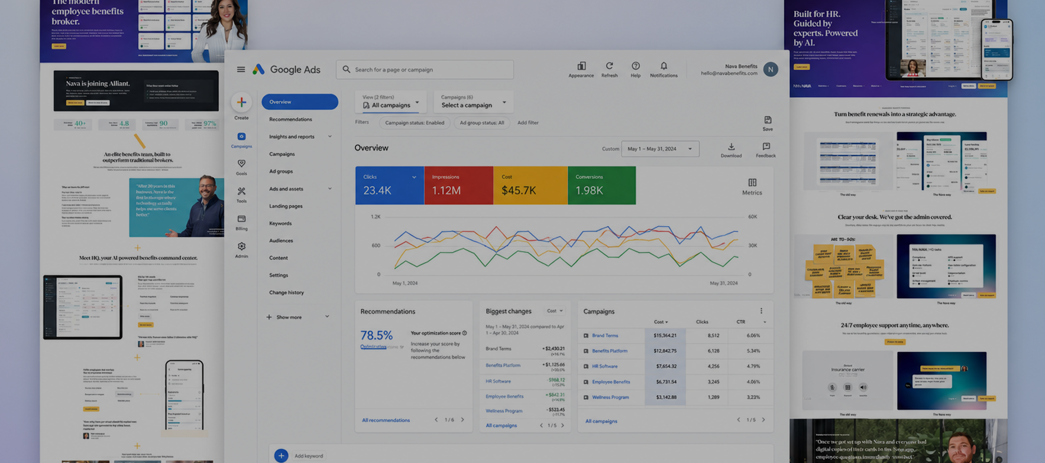Open the Campaigns card three-dot menu
The width and height of the screenshot is (1045, 463).
point(761,311)
